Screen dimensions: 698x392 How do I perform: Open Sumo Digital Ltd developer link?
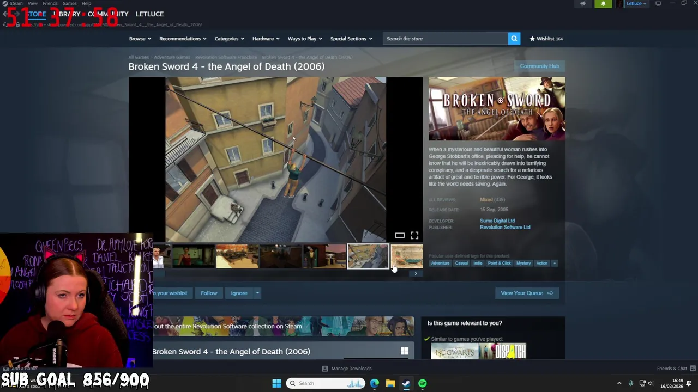point(497,220)
